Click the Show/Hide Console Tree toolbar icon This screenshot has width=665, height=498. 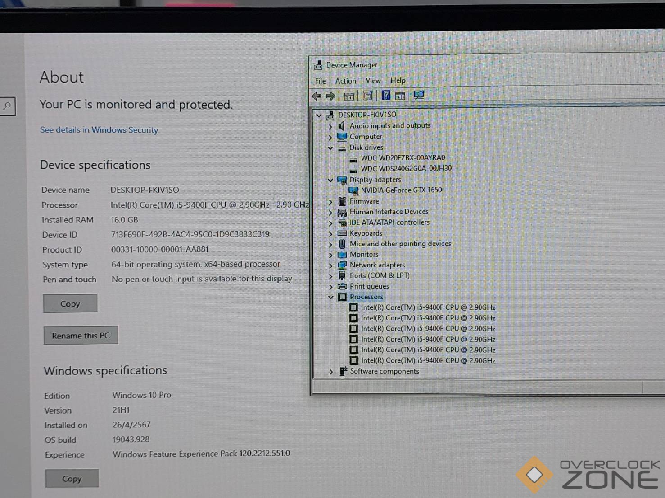coord(348,96)
